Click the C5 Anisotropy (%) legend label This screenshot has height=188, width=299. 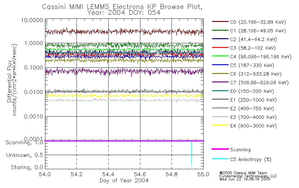click(x=251, y=159)
